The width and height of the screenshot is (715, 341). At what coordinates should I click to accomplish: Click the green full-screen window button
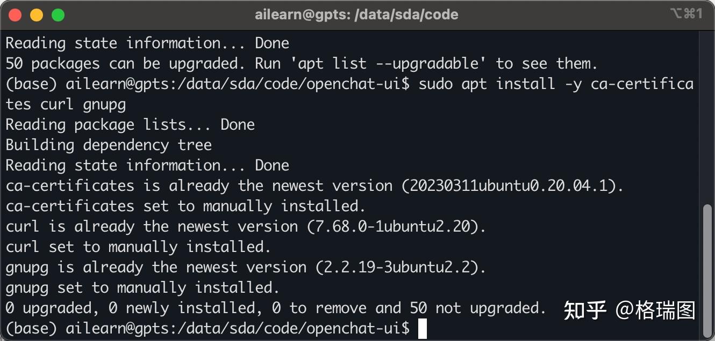tap(58, 14)
